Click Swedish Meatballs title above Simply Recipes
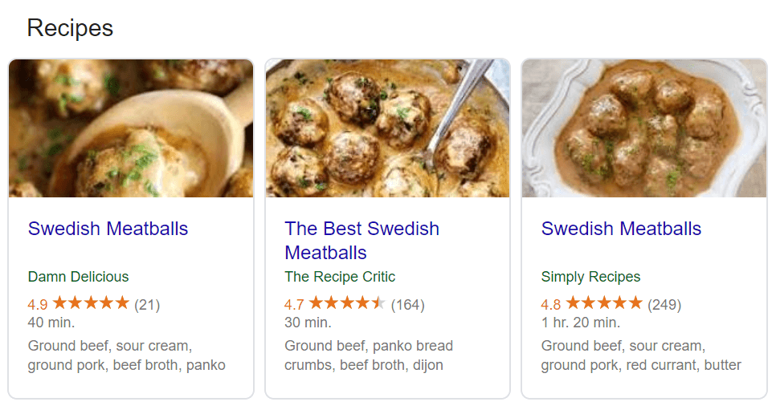Screen dimensions: 772x414 point(621,229)
